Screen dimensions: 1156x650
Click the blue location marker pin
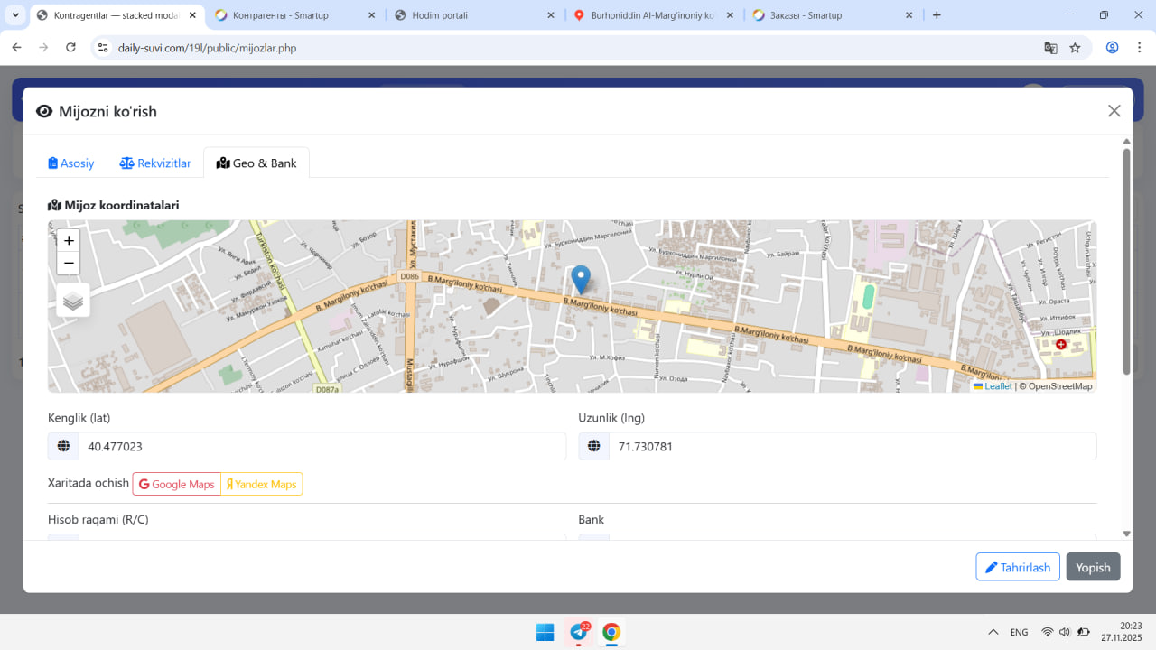point(581,279)
